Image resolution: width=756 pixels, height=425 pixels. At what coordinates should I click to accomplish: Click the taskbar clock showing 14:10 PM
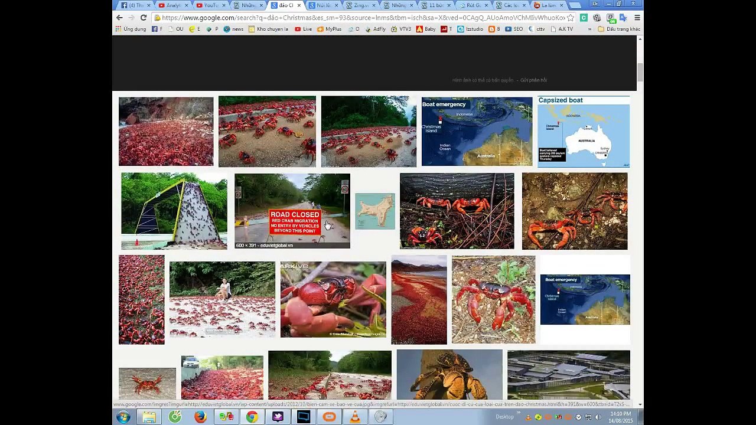tap(620, 417)
